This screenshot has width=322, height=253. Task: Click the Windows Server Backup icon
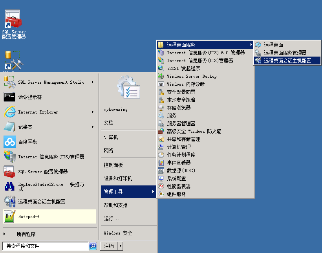point(161,76)
